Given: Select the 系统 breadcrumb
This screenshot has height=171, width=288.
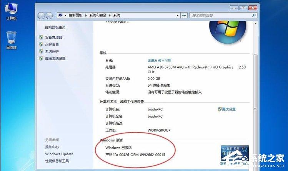Looking at the screenshot, I should (117, 15).
